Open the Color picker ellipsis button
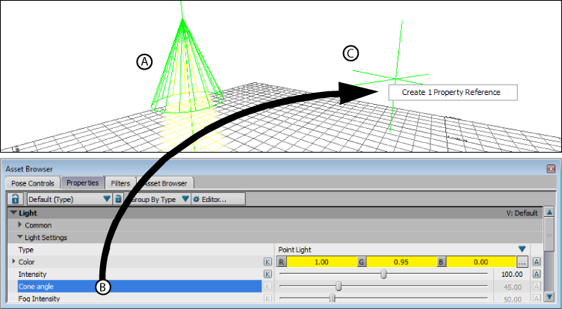 (x=522, y=262)
